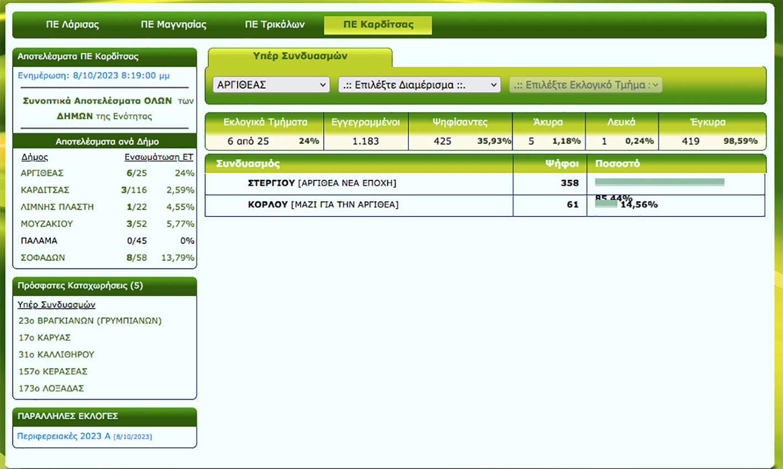Expand the ΑΡΓΙΘΕΑΣ municipality dropdown
The width and height of the screenshot is (783, 469).
click(x=271, y=85)
